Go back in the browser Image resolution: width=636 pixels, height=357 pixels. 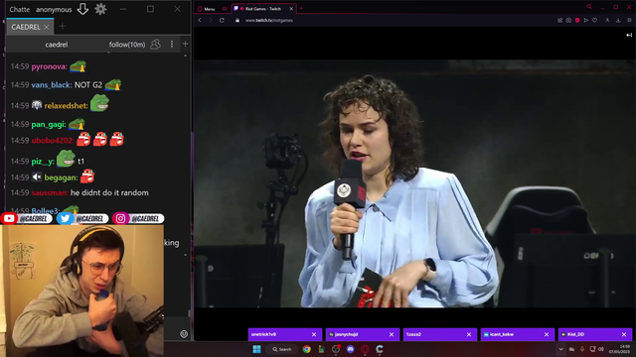[200, 20]
